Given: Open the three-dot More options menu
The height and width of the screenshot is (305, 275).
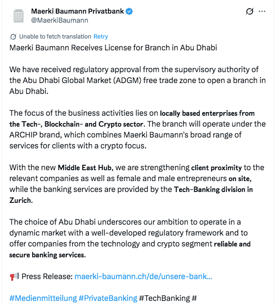Looking at the screenshot, I should tap(262, 12).
